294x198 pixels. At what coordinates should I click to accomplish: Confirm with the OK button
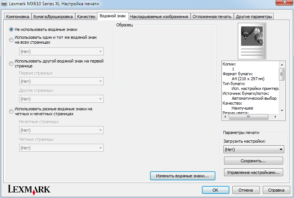pos(215,190)
